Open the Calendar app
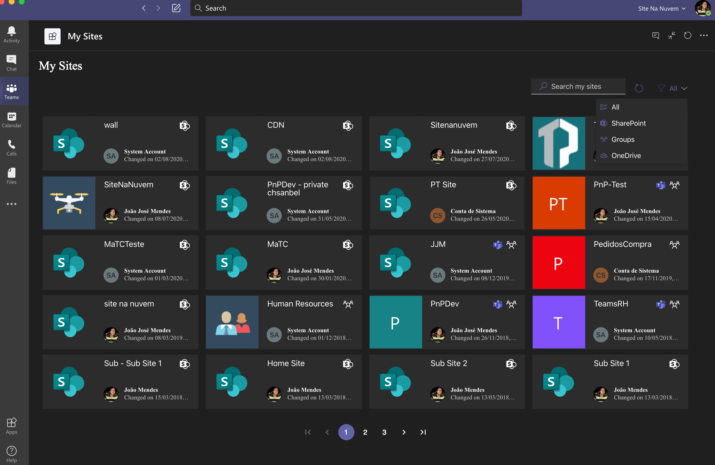Screen dimensions: 715x465 click(x=11, y=120)
